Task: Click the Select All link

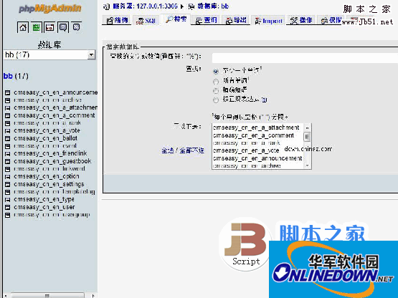Action: click(x=168, y=150)
